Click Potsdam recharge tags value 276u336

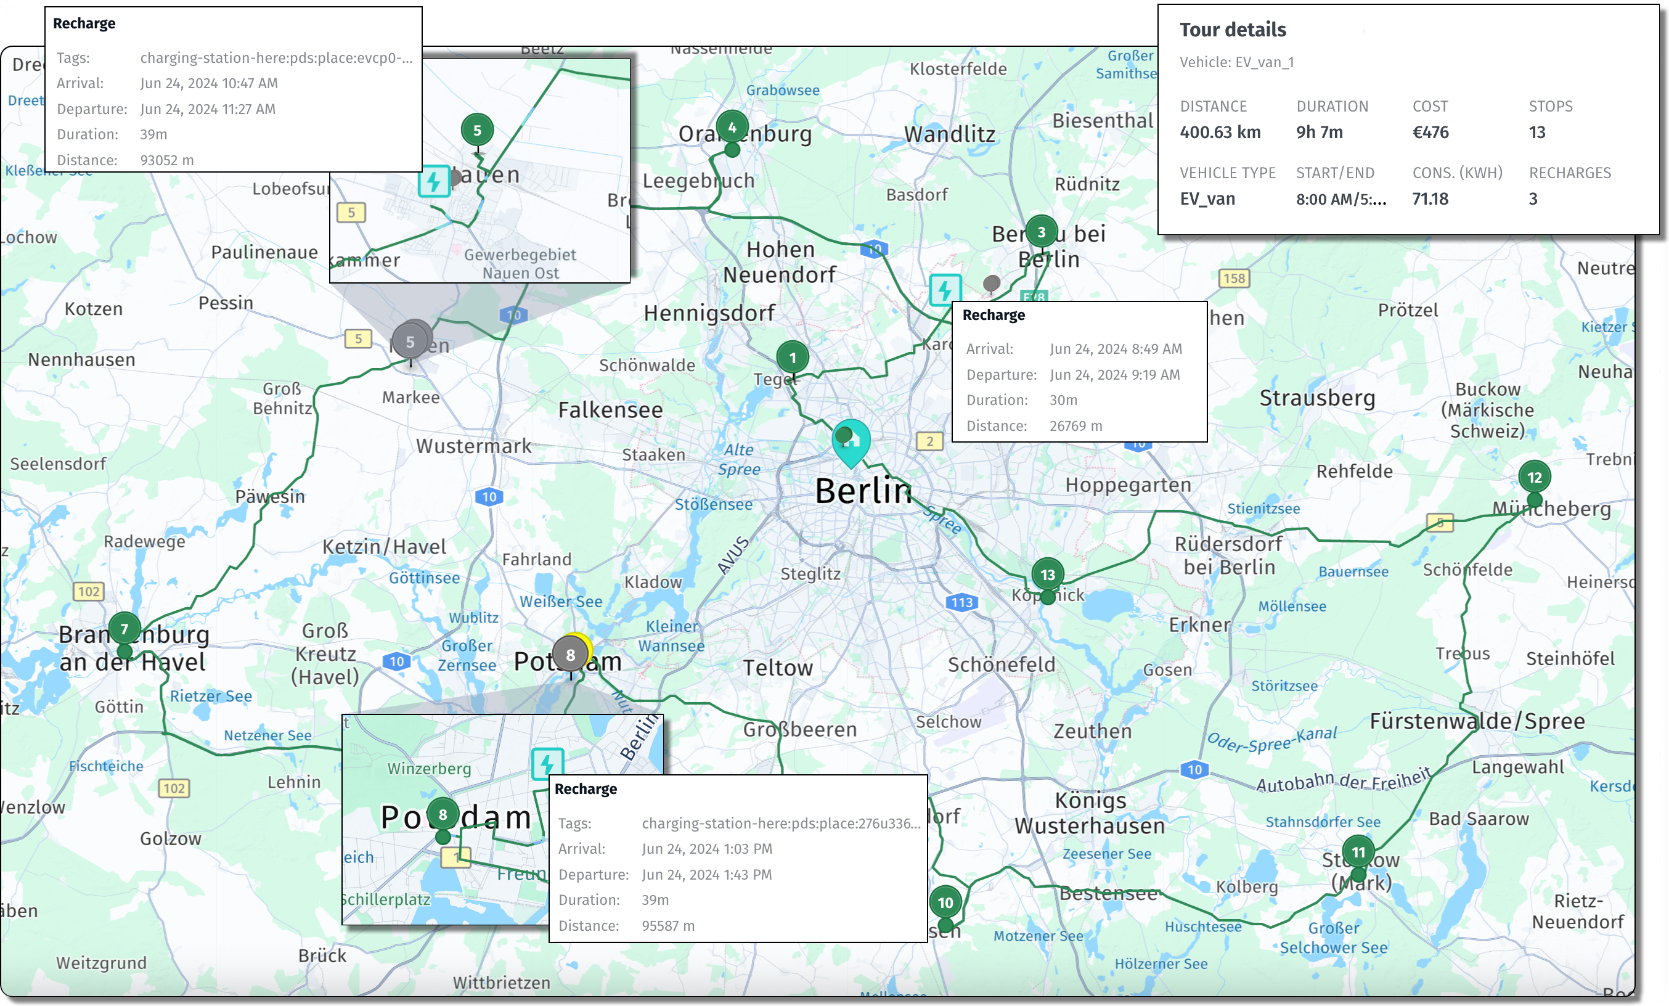781,823
